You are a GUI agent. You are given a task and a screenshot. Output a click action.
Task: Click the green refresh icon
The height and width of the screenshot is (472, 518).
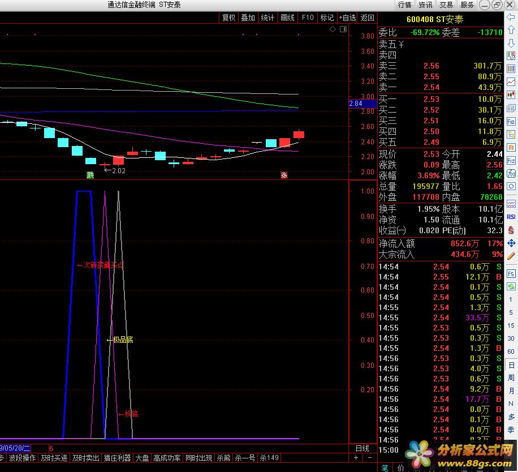pyautogui.click(x=511, y=286)
